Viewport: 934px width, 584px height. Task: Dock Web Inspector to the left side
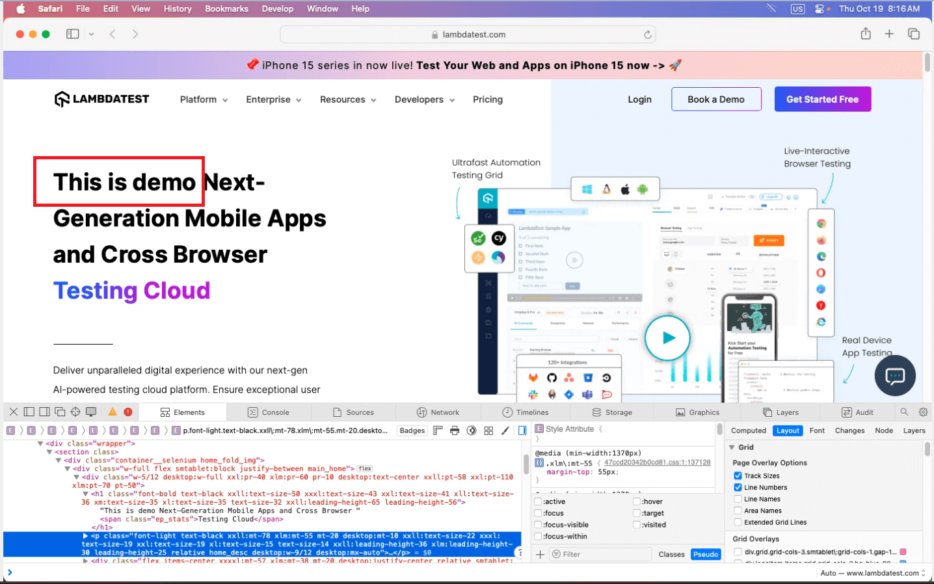pos(29,412)
